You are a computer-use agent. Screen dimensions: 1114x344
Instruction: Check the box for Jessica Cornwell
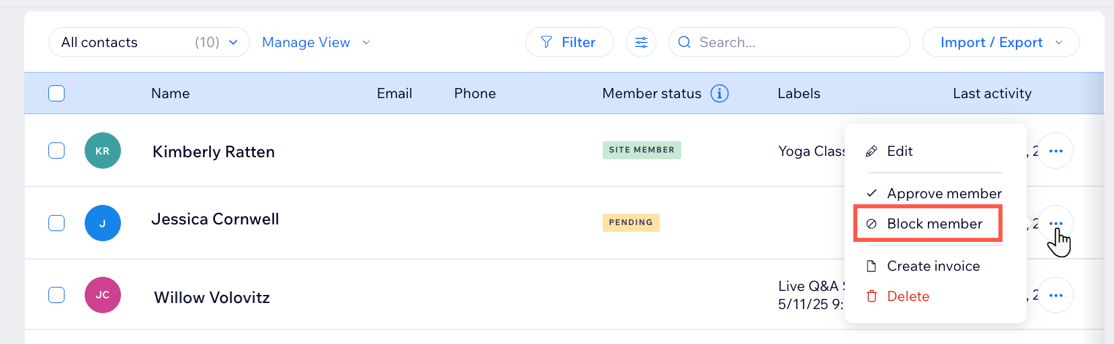click(56, 223)
